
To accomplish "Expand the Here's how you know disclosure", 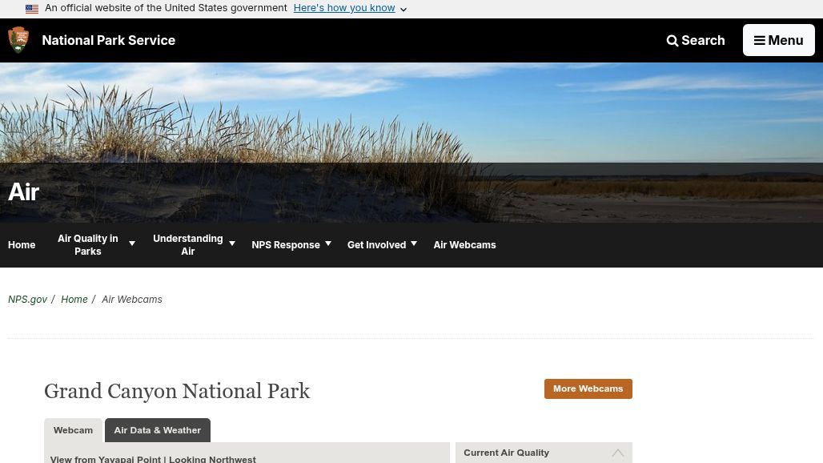I will coord(343,7).
